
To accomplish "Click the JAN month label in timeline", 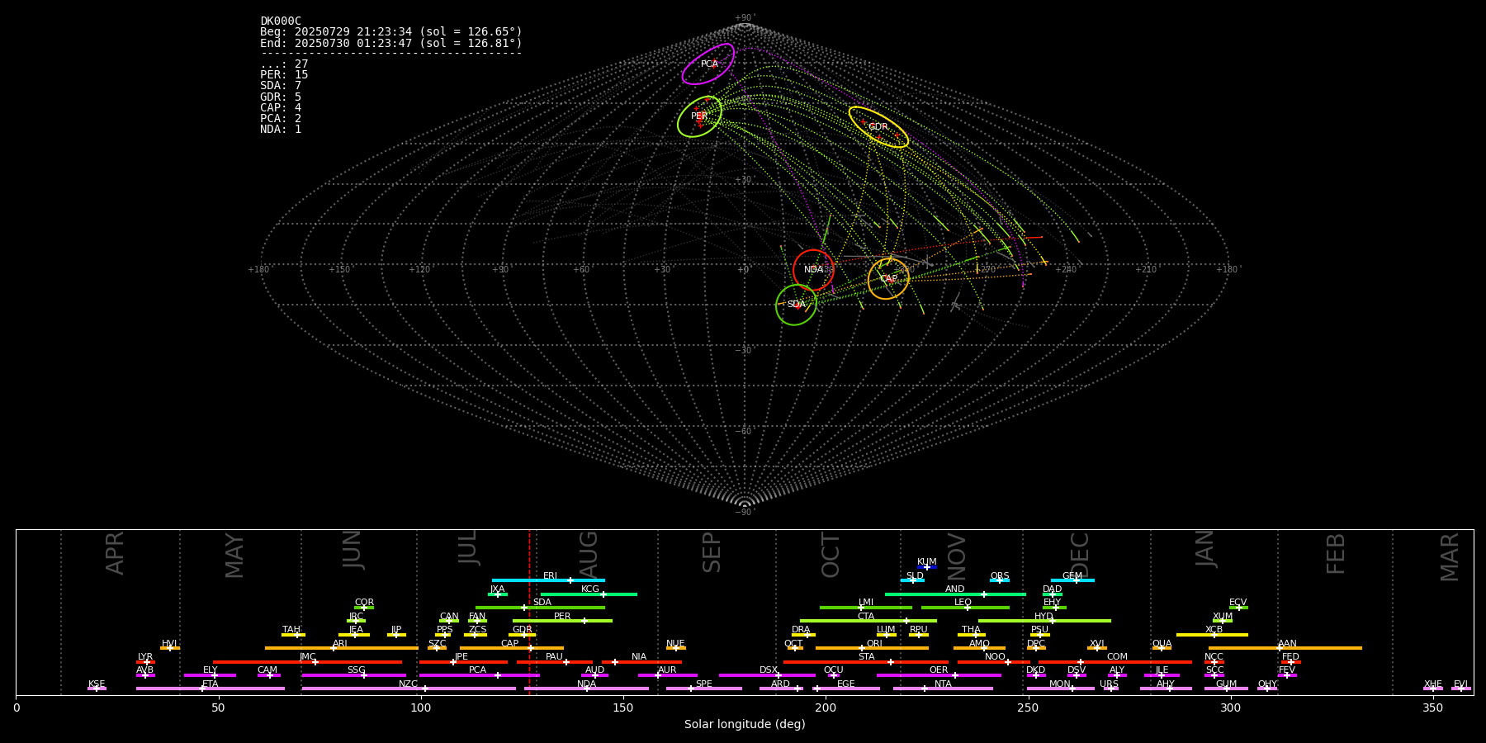I will pos(1205,549).
